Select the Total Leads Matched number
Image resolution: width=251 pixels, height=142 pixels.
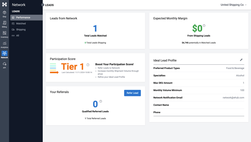[95, 28]
